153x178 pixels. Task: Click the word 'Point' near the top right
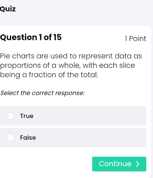[138, 39]
